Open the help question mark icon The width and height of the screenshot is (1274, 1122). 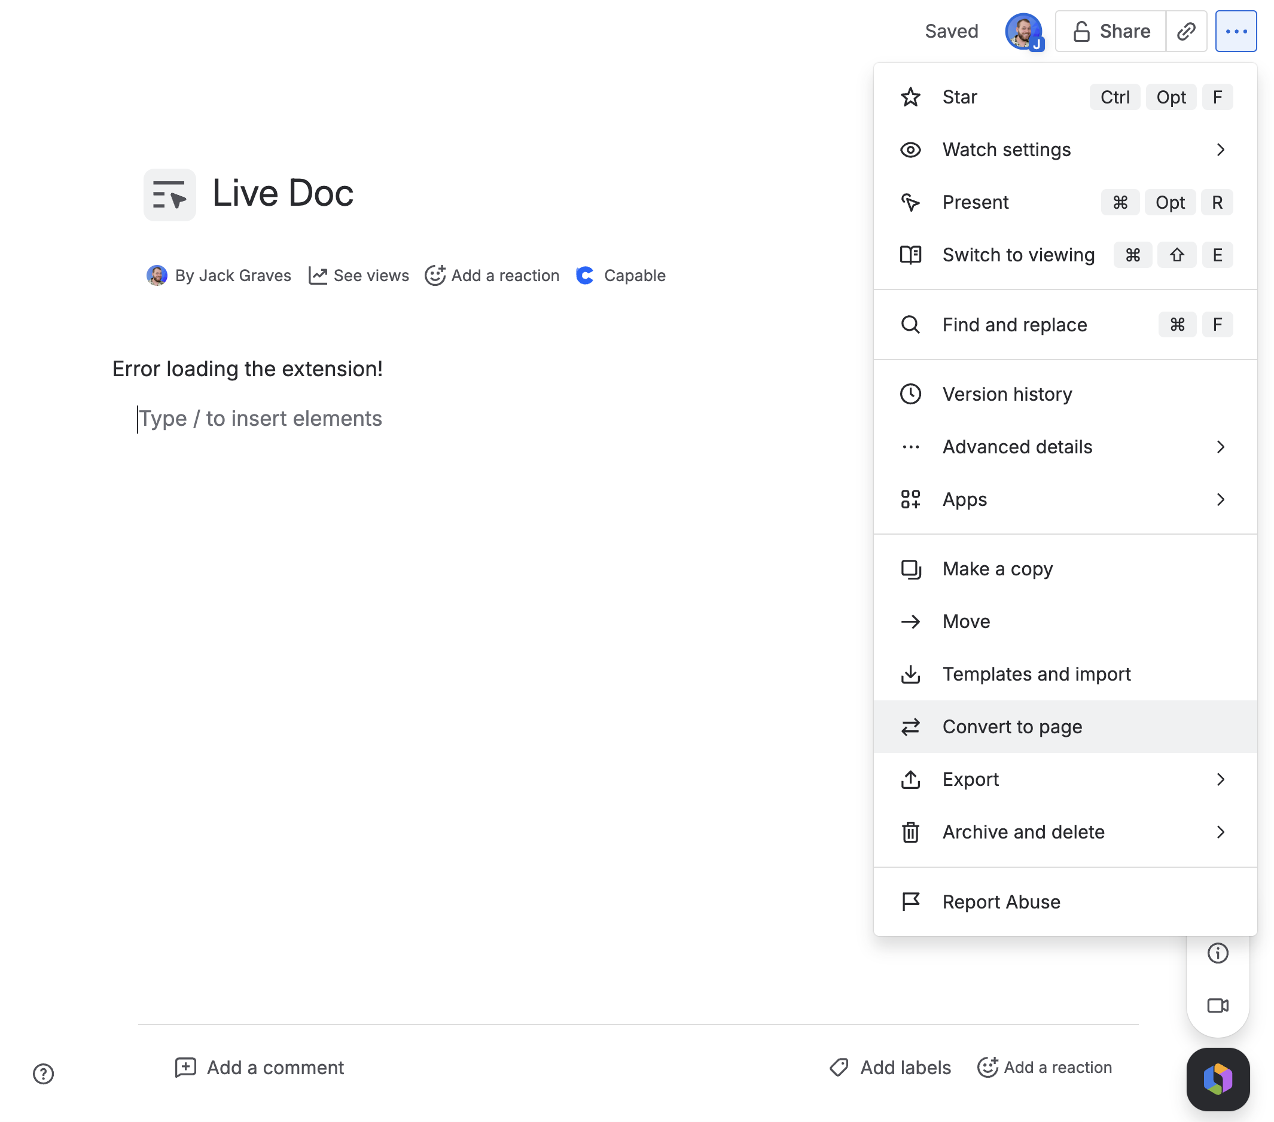point(43,1074)
